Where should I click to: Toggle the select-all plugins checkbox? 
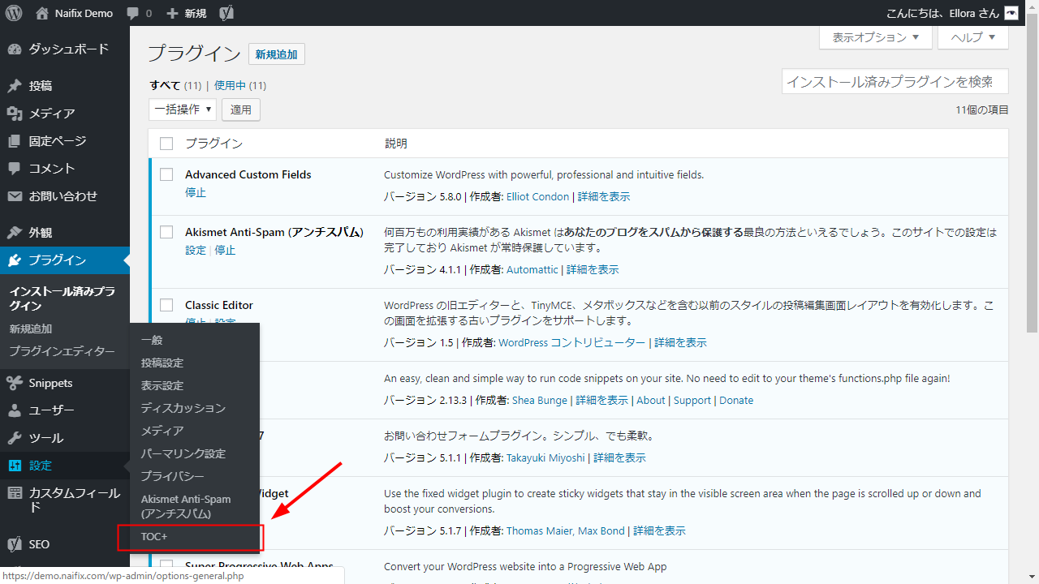pos(166,144)
